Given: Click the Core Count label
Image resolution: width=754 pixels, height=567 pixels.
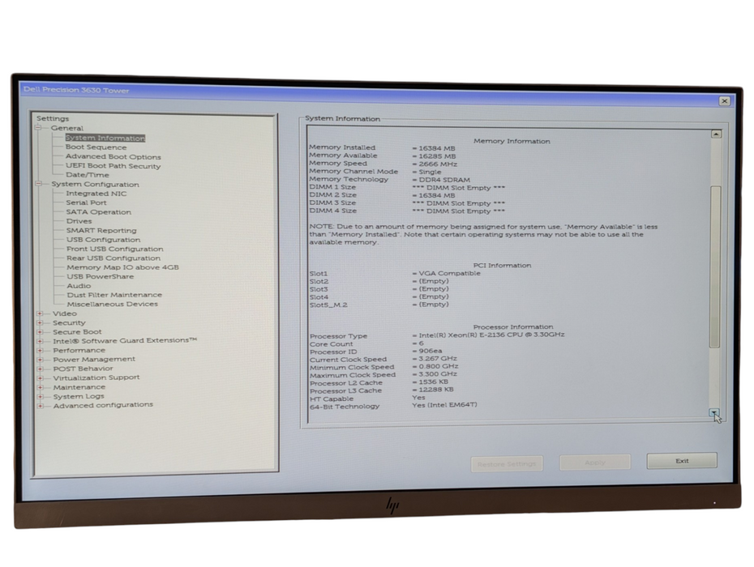Looking at the screenshot, I should (x=332, y=344).
